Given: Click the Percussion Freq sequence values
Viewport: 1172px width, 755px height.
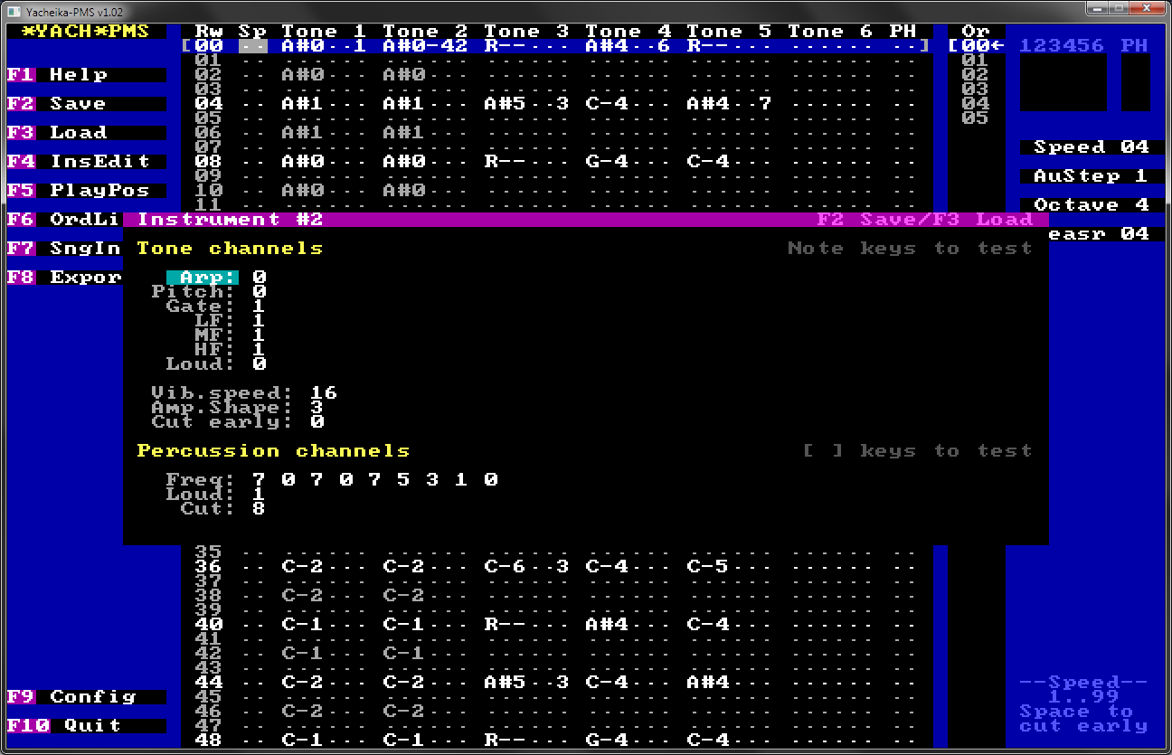Looking at the screenshot, I should tap(374, 480).
